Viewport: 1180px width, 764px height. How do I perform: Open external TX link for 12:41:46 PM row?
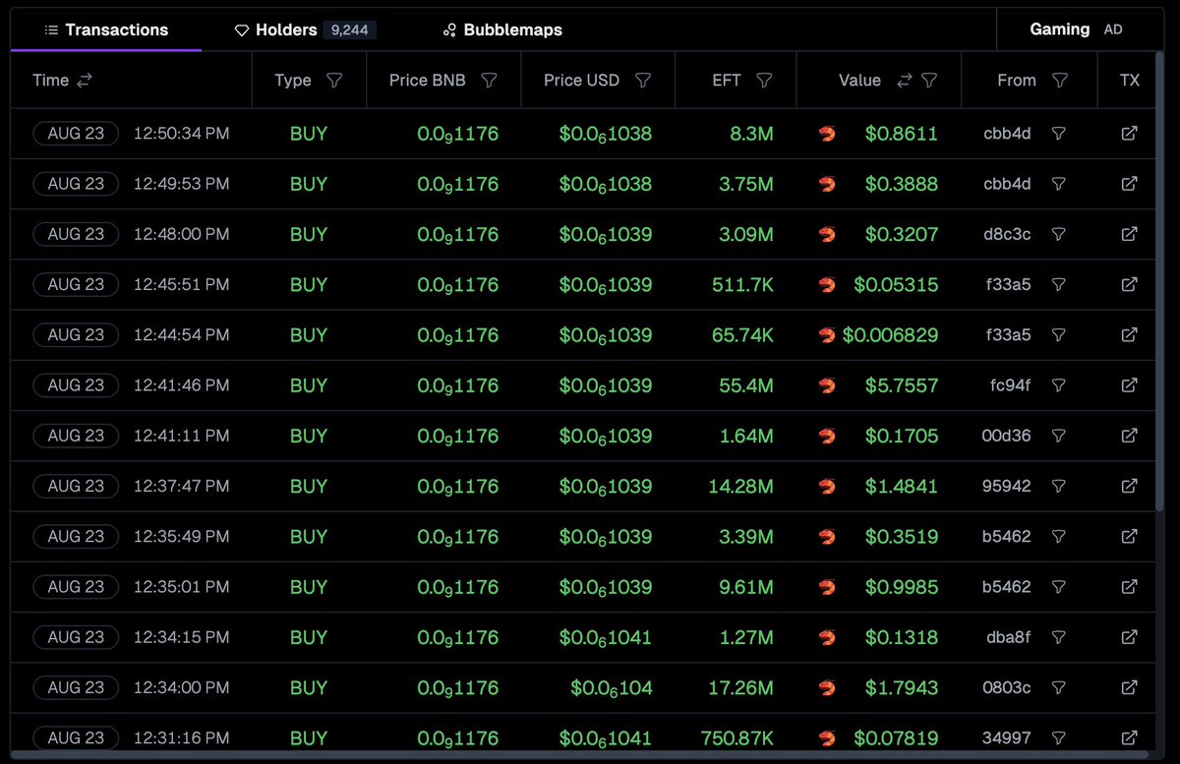1130,385
